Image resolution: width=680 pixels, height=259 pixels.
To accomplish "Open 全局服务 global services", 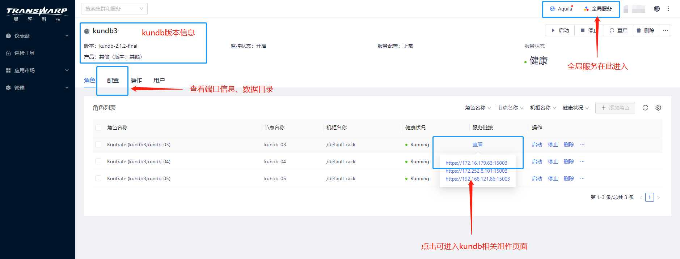I will [x=598, y=9].
